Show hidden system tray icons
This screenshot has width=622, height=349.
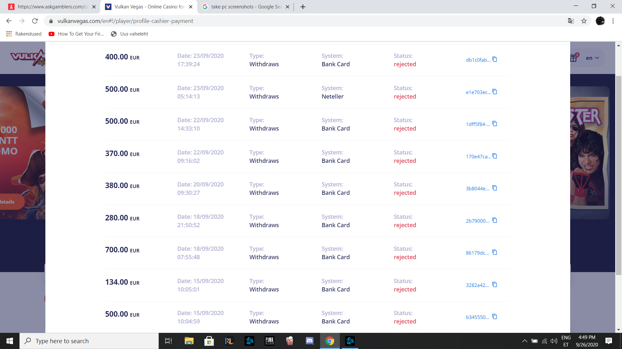click(524, 341)
